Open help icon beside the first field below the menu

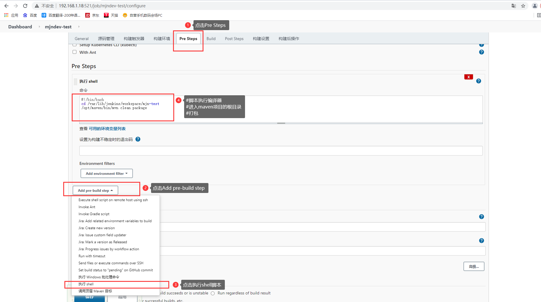[482, 217]
